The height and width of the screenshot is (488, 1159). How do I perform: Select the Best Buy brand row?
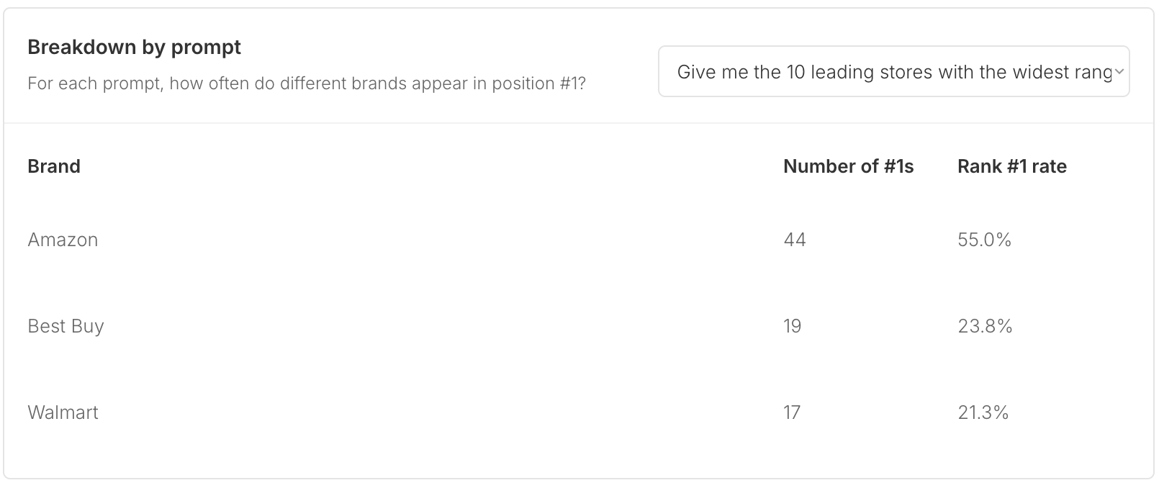coord(579,326)
